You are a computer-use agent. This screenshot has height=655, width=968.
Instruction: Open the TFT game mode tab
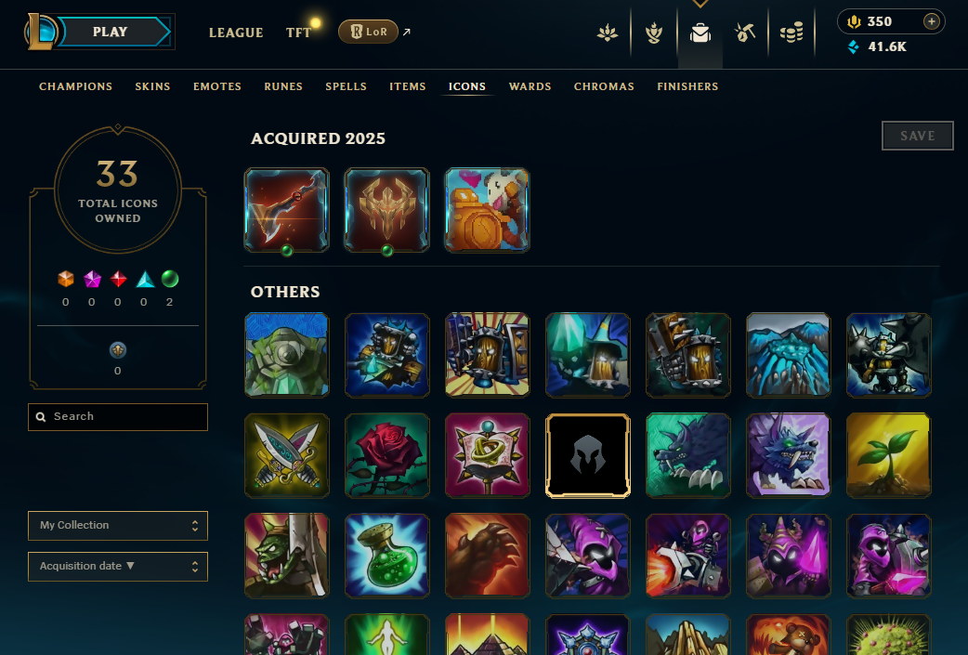pyautogui.click(x=299, y=33)
